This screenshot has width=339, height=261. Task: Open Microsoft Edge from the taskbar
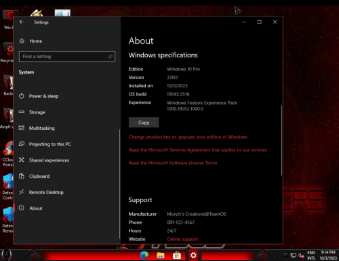click(x=144, y=256)
